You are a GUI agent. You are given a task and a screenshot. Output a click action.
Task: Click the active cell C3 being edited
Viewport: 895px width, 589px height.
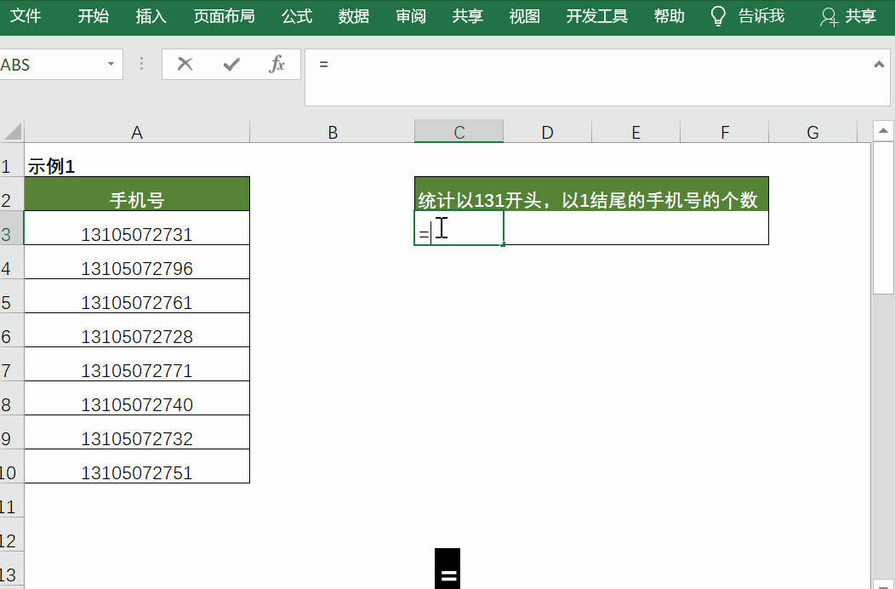(459, 228)
